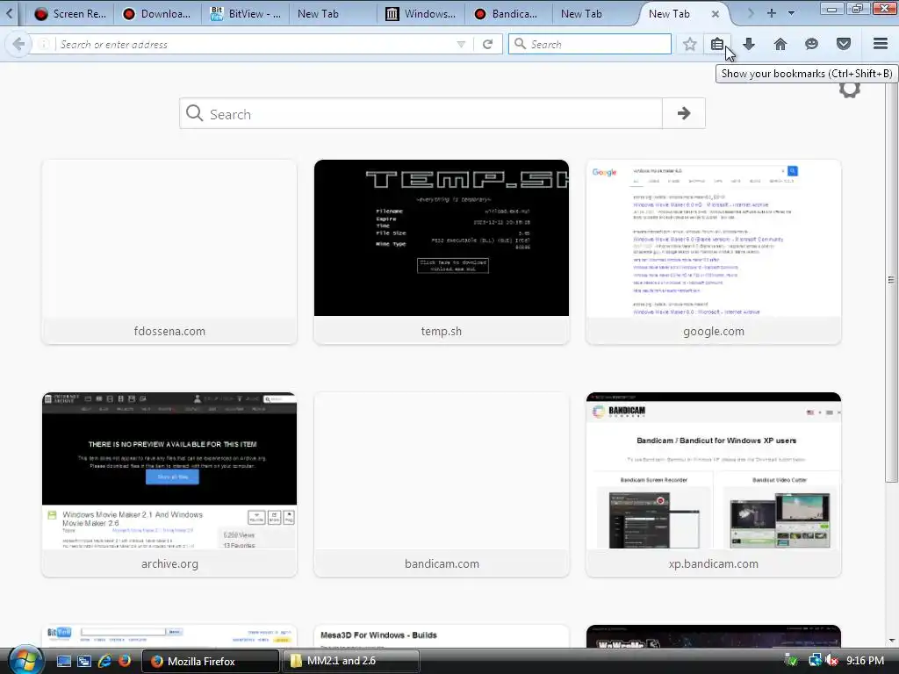Click the page scrollbar thumb

(x=891, y=280)
